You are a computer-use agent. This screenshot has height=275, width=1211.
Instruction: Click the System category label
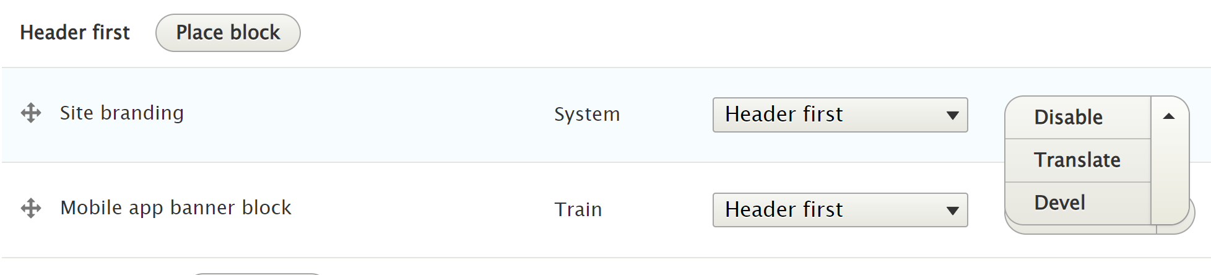click(x=587, y=115)
